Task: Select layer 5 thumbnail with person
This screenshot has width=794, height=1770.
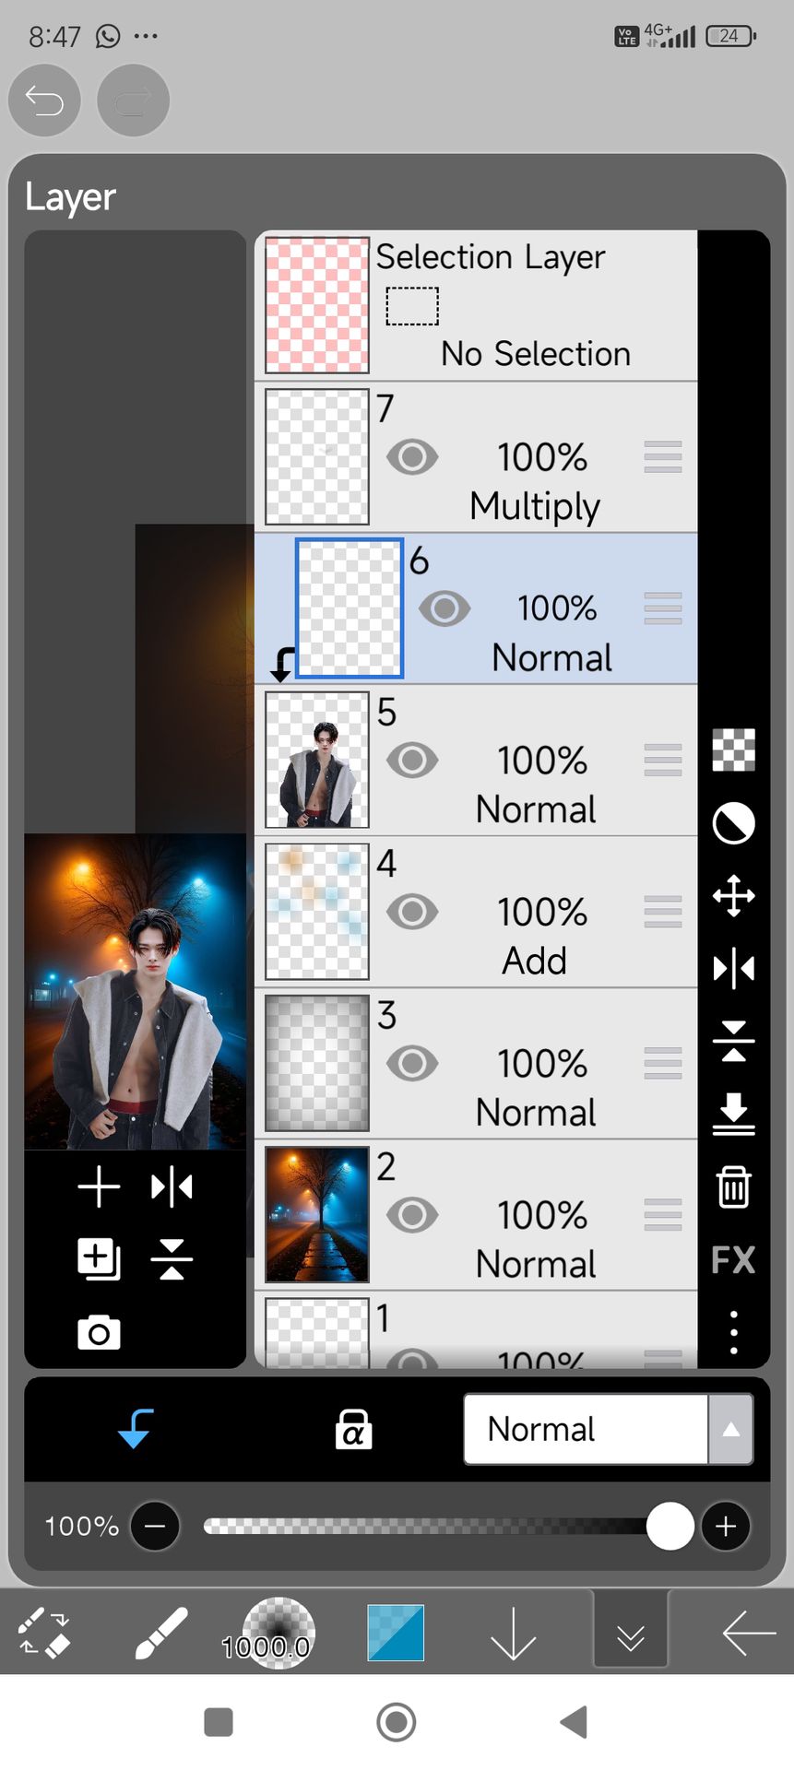Action: pyautogui.click(x=317, y=760)
